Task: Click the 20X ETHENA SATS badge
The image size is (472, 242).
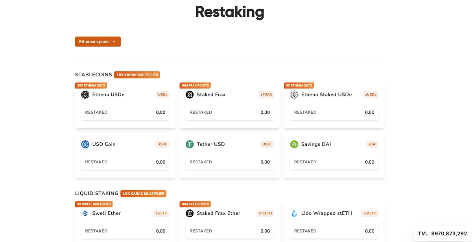Action: (91, 85)
